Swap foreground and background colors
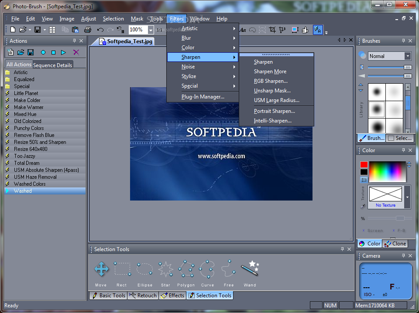 [364, 180]
